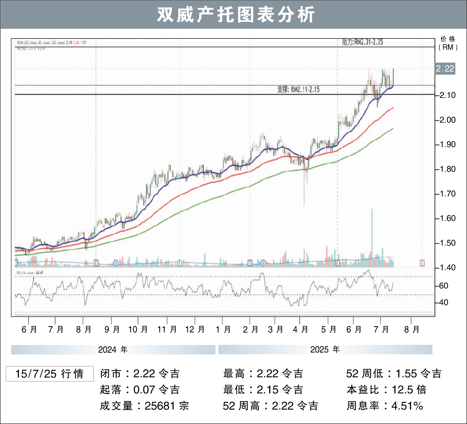The image size is (467, 424).
Task: Click the RSI 60 level label
Action: [443, 286]
